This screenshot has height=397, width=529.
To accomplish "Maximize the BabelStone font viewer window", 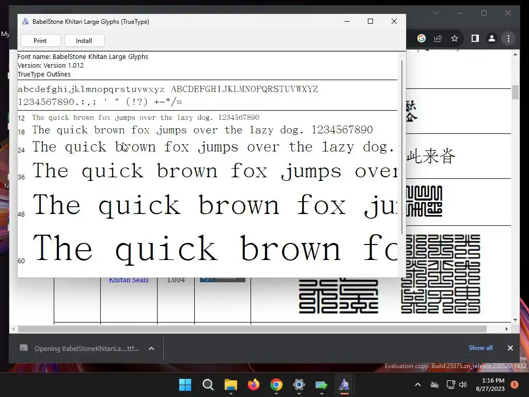I will click(x=370, y=21).
